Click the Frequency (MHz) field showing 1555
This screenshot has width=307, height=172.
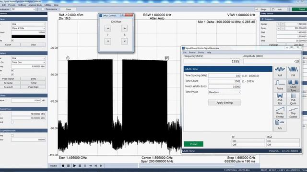point(212,62)
